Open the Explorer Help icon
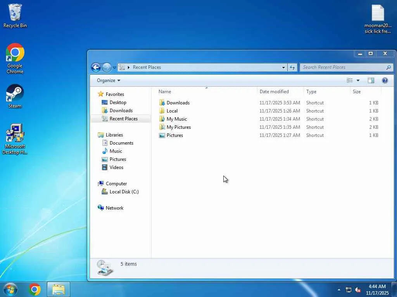The width and height of the screenshot is (397, 297). (385, 80)
